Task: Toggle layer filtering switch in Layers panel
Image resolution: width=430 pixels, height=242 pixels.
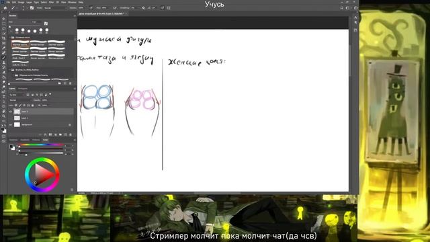Action: pyautogui.click(x=50, y=94)
